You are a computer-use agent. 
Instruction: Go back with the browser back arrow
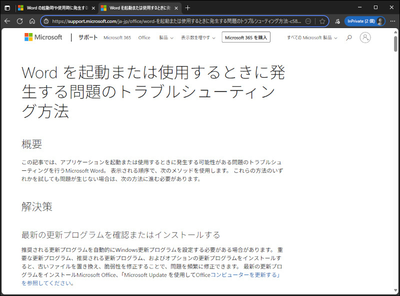pyautogui.click(x=7, y=21)
